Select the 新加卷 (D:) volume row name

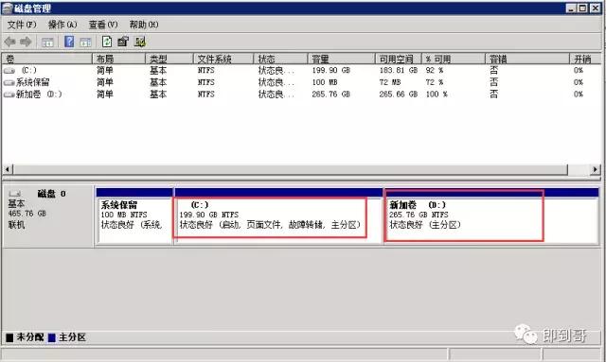(39, 95)
